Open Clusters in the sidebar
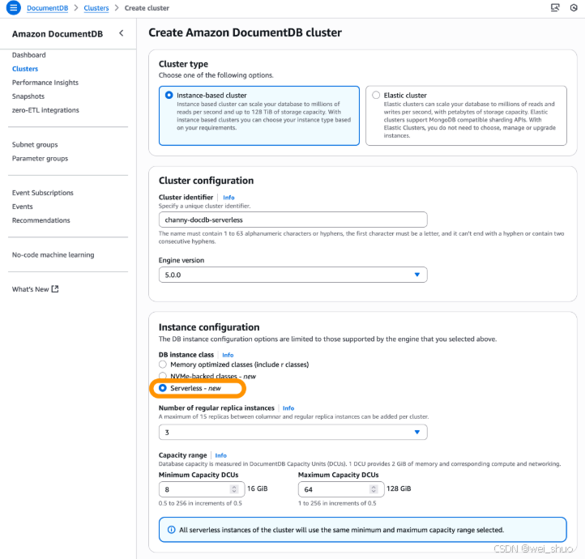 click(25, 69)
